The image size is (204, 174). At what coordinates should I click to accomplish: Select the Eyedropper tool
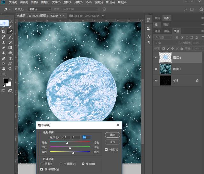coord(10,32)
